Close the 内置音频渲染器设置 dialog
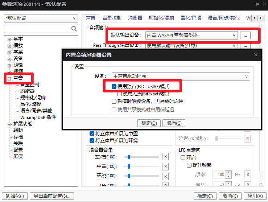 256,55
